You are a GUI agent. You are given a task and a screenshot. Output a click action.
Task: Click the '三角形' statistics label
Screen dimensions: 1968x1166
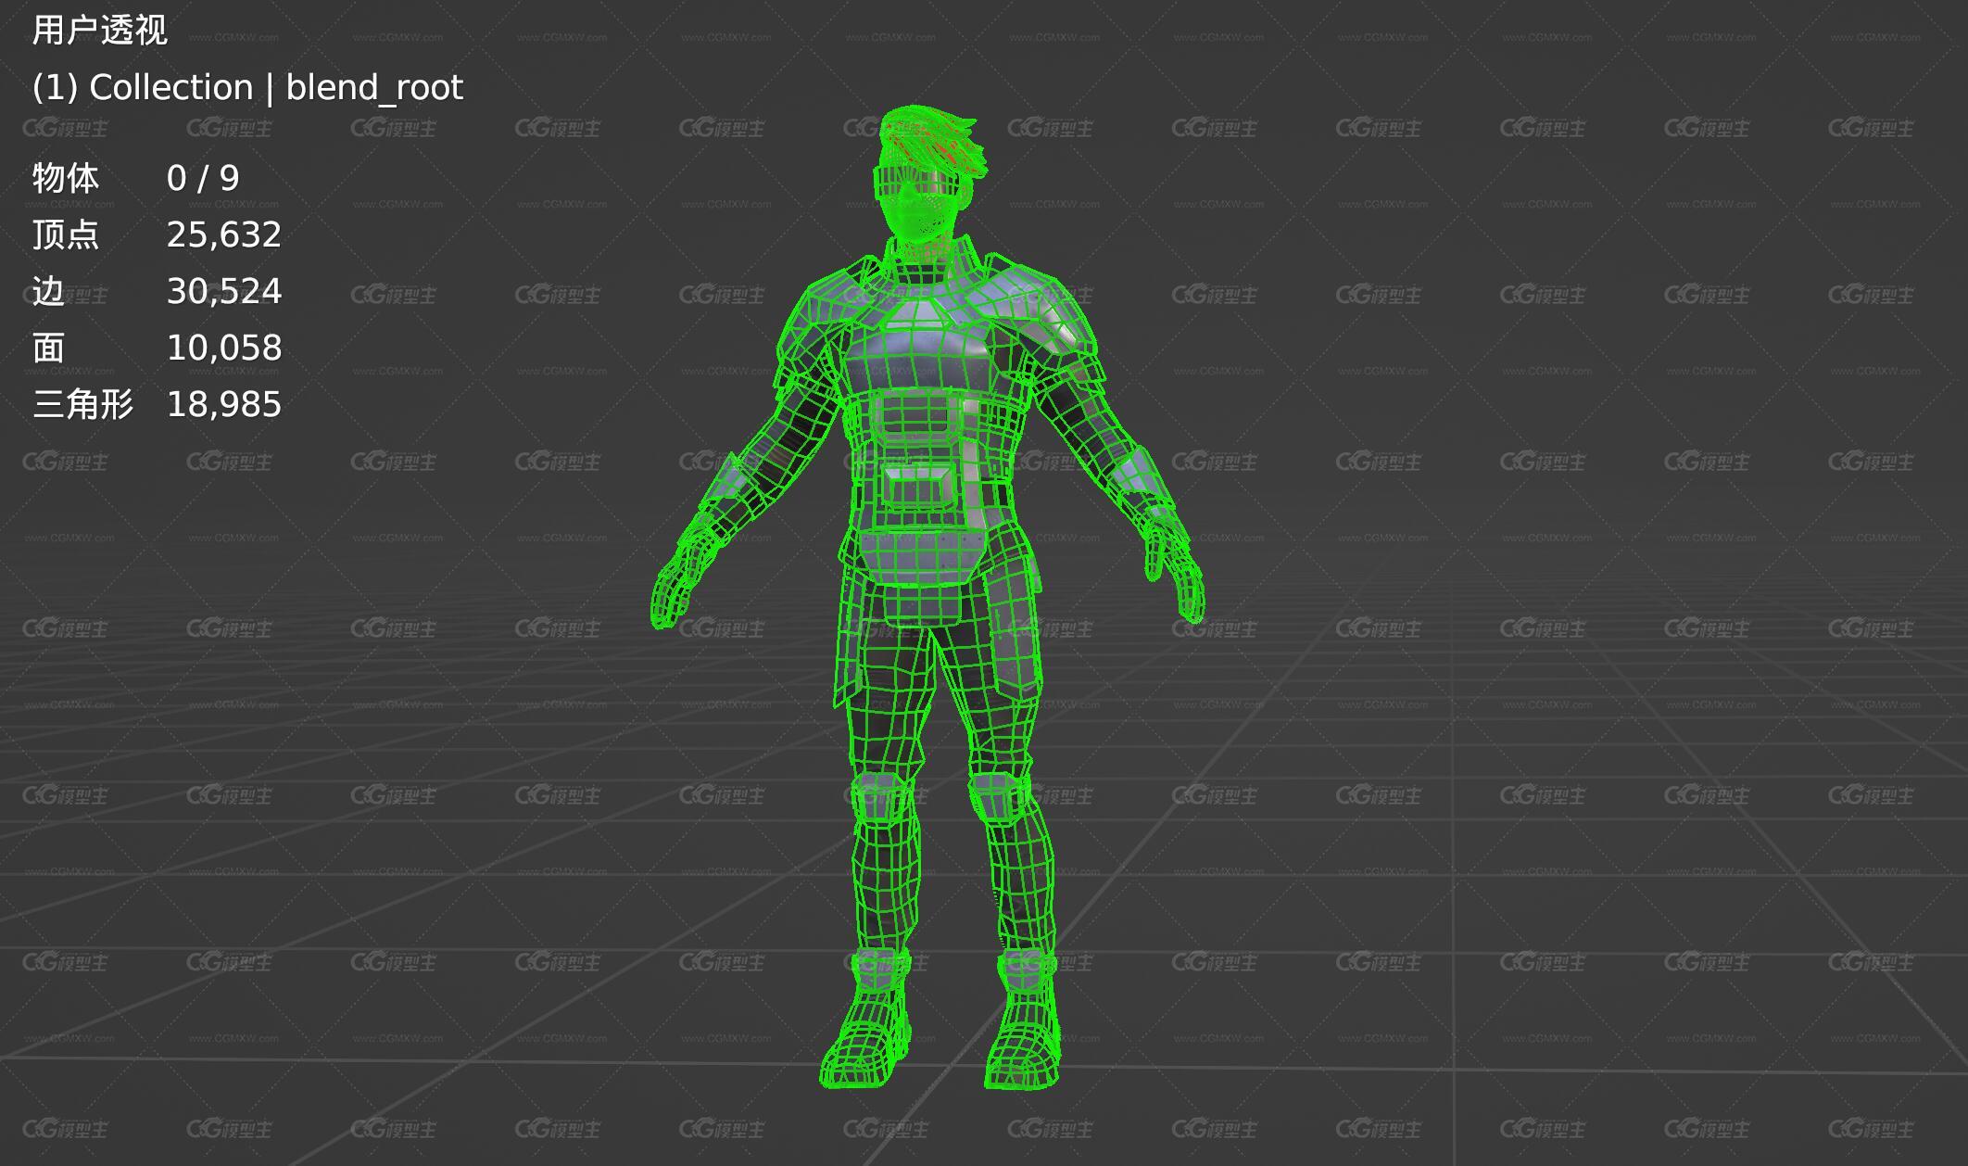[x=83, y=404]
